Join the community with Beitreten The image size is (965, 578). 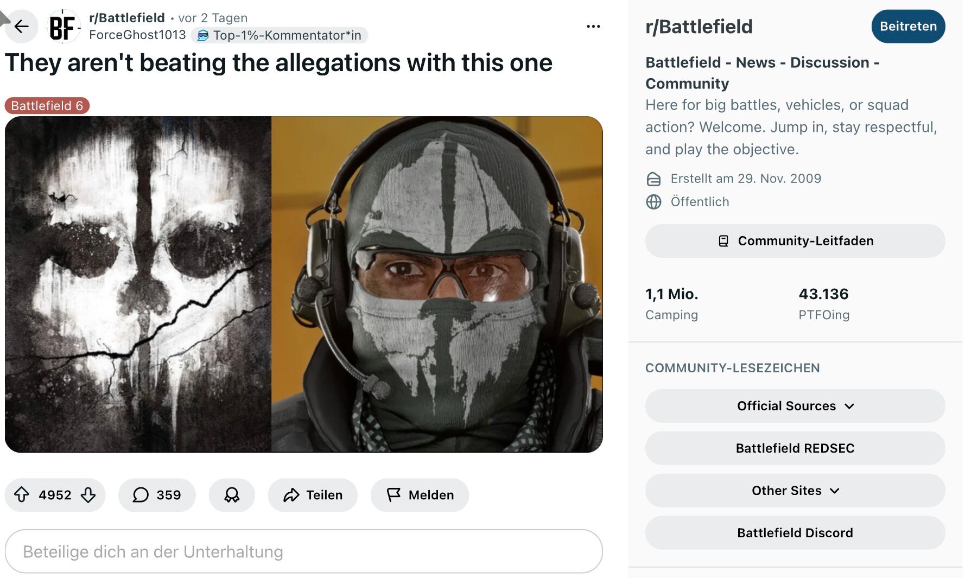(908, 26)
